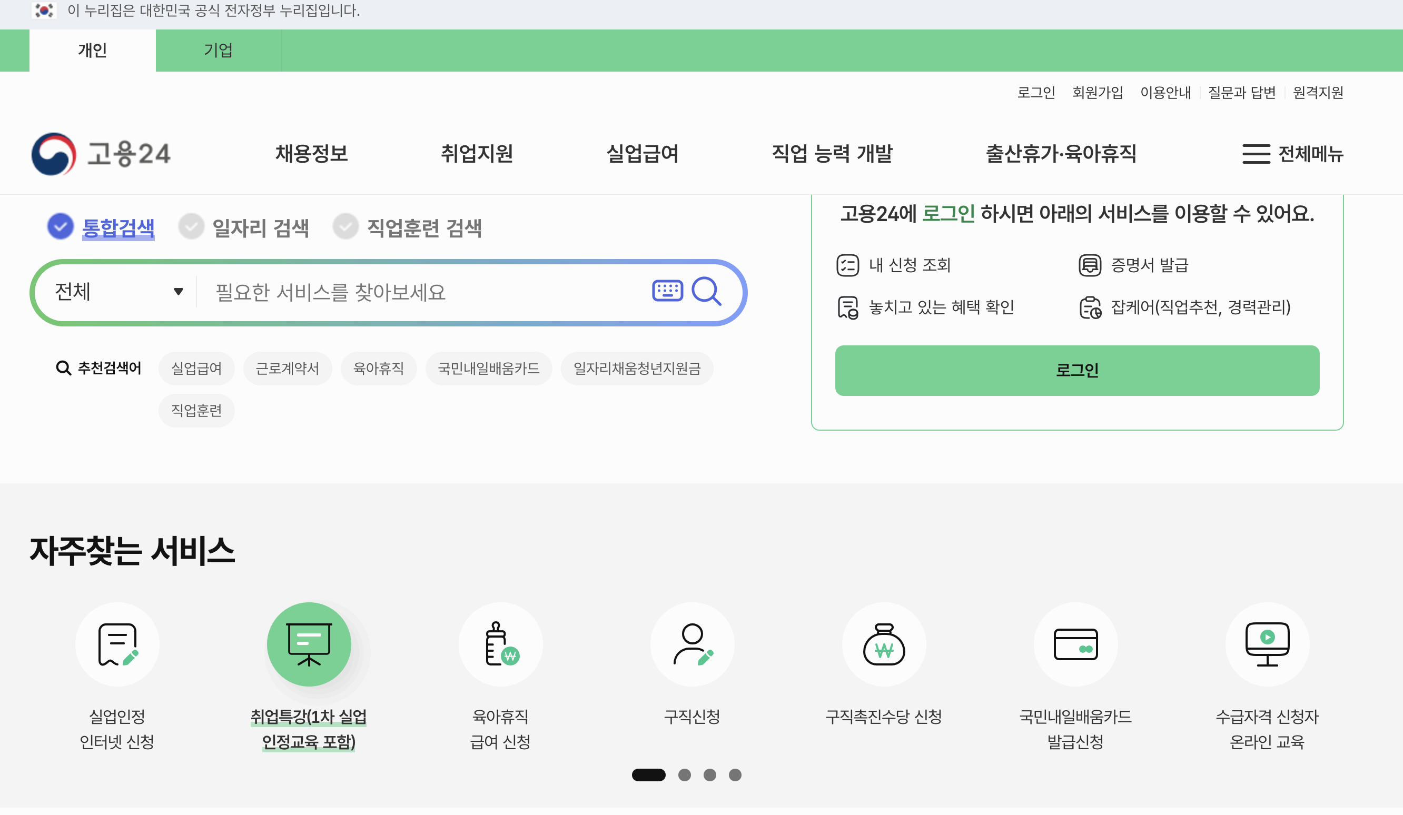Click the search magnifier icon
Screen dimensions: 1403x815
(707, 291)
